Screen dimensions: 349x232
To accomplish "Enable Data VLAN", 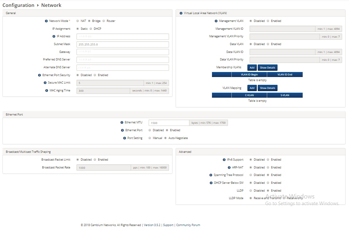I will pyautogui.click(x=268, y=44).
